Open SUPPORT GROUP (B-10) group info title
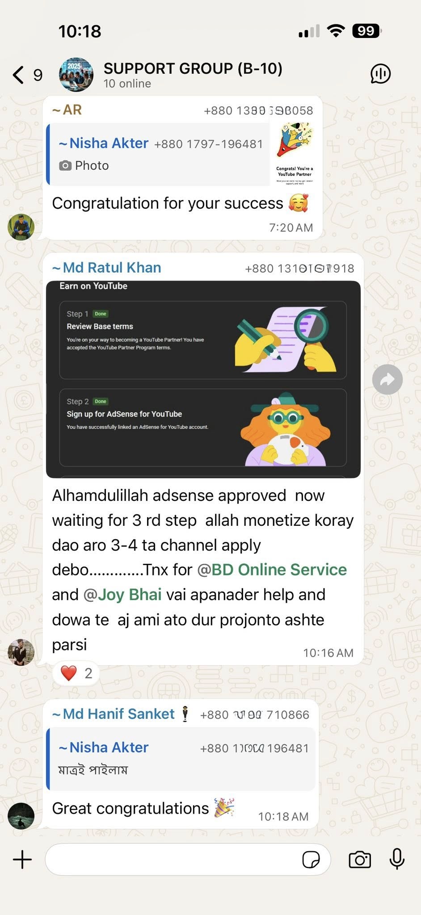This screenshot has width=421, height=915. (193, 68)
